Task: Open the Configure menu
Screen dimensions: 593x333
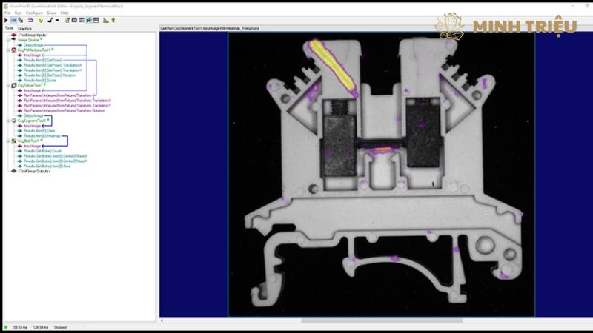Action: click(34, 13)
